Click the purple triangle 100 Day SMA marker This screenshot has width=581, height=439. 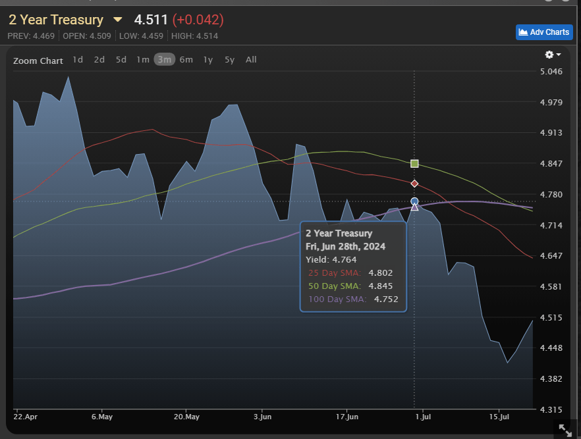[414, 207]
